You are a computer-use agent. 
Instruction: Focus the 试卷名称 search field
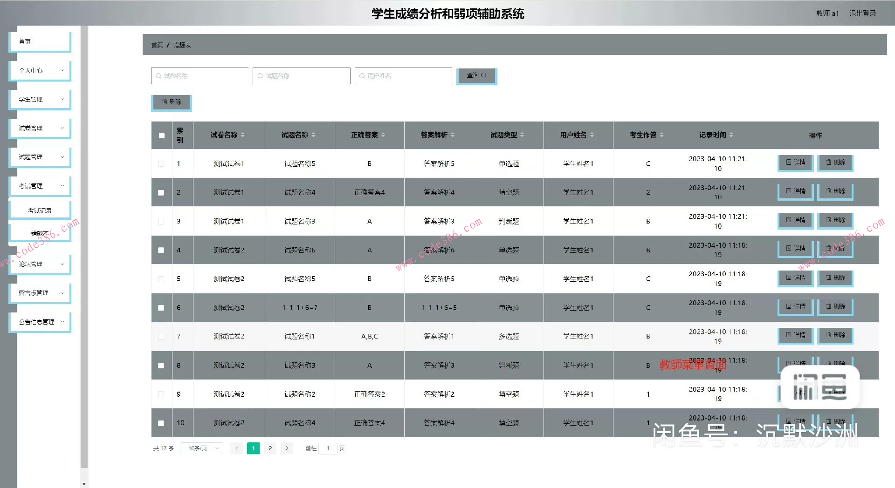pos(200,76)
